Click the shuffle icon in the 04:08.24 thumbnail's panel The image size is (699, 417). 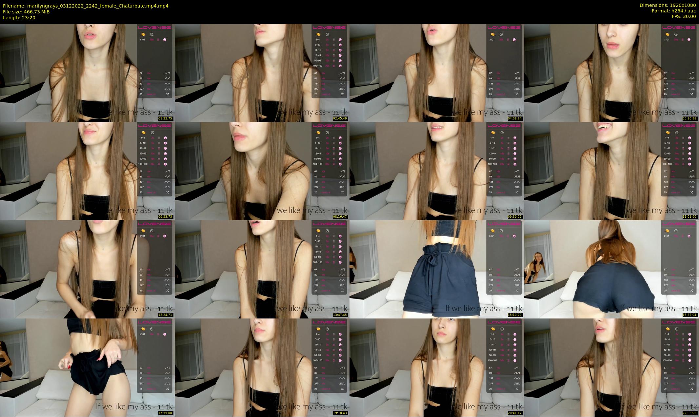517,94
